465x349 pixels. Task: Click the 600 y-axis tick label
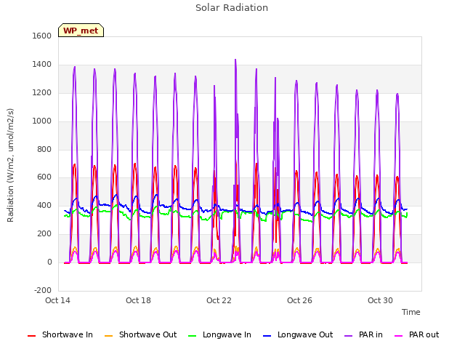pyautogui.click(x=44, y=177)
